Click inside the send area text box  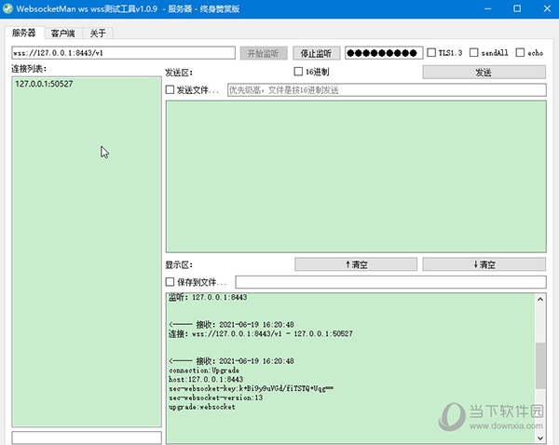pos(356,177)
